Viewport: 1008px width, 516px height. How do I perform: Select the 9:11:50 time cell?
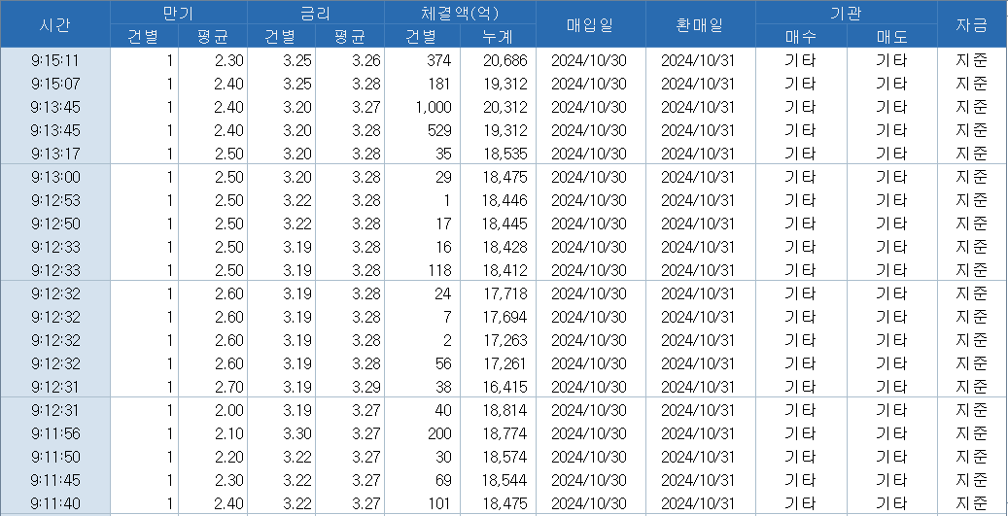[x=54, y=457]
